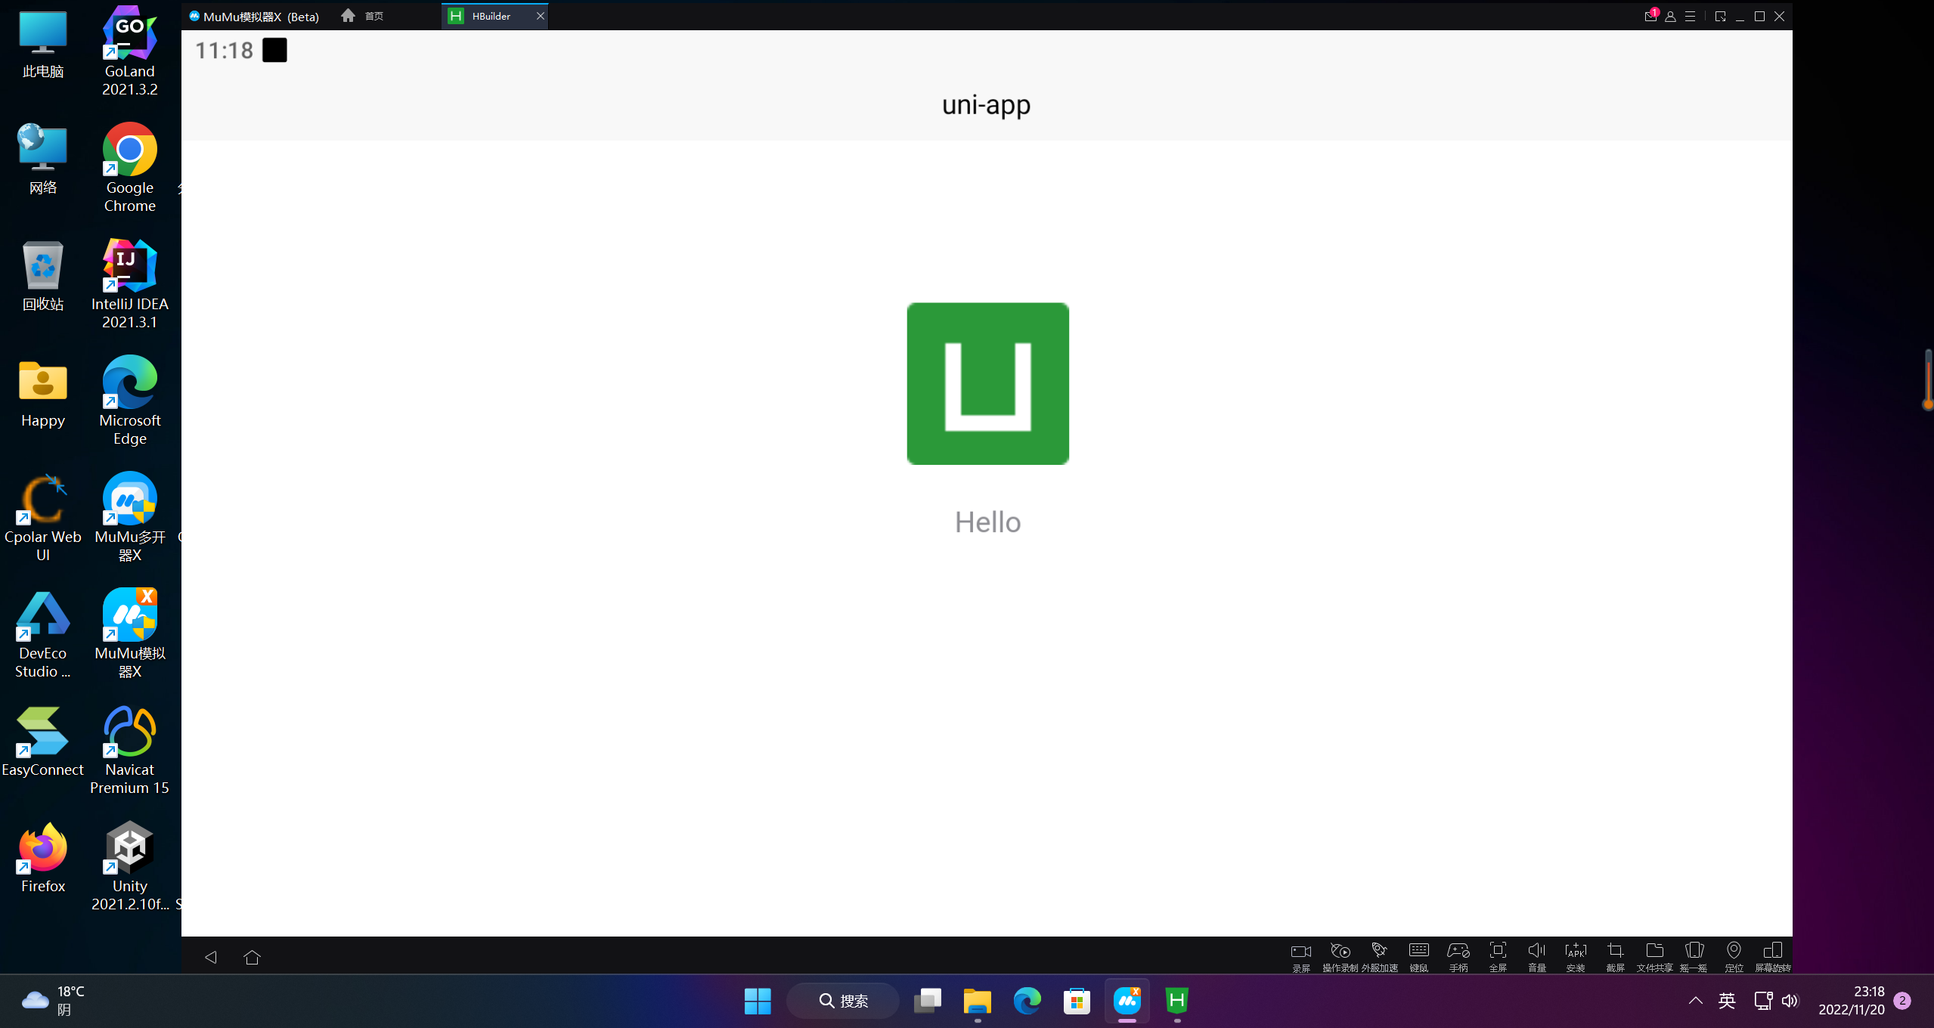Viewport: 1934px width, 1028px height.
Task: Open the Windows Start menu
Action: pyautogui.click(x=758, y=1001)
